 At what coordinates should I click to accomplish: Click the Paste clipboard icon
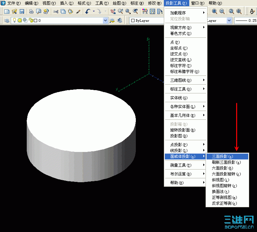click(70, 11)
